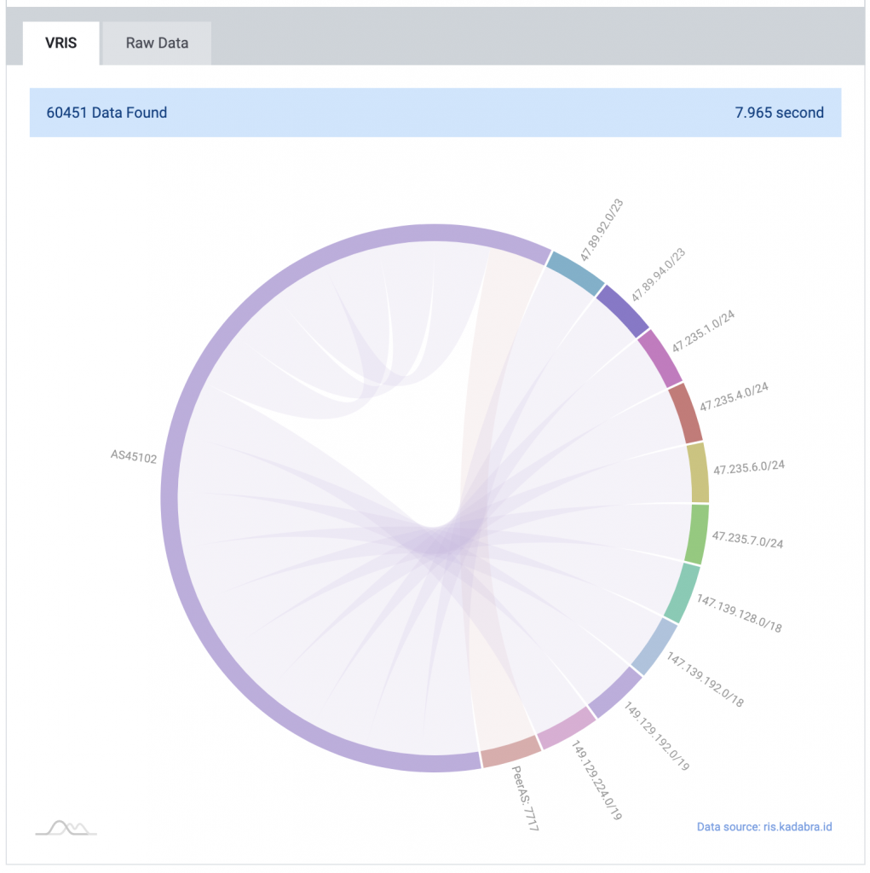Select the 149.129.192.0/19 arc segment
870x873 pixels.
[x=615, y=692]
